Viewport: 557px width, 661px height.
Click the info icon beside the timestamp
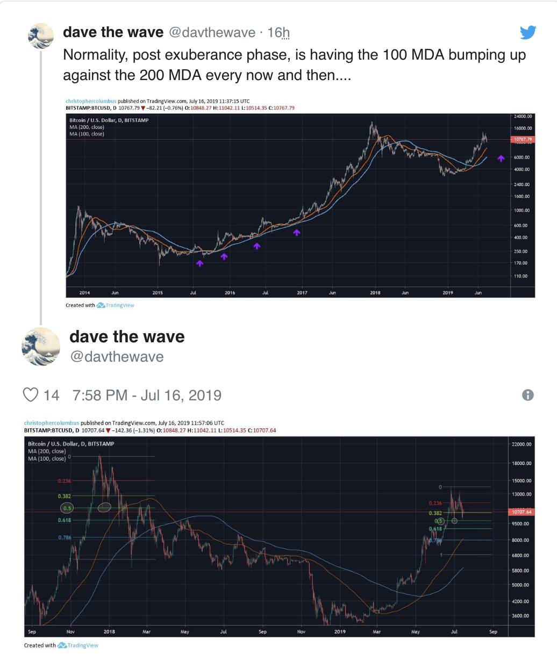[528, 396]
